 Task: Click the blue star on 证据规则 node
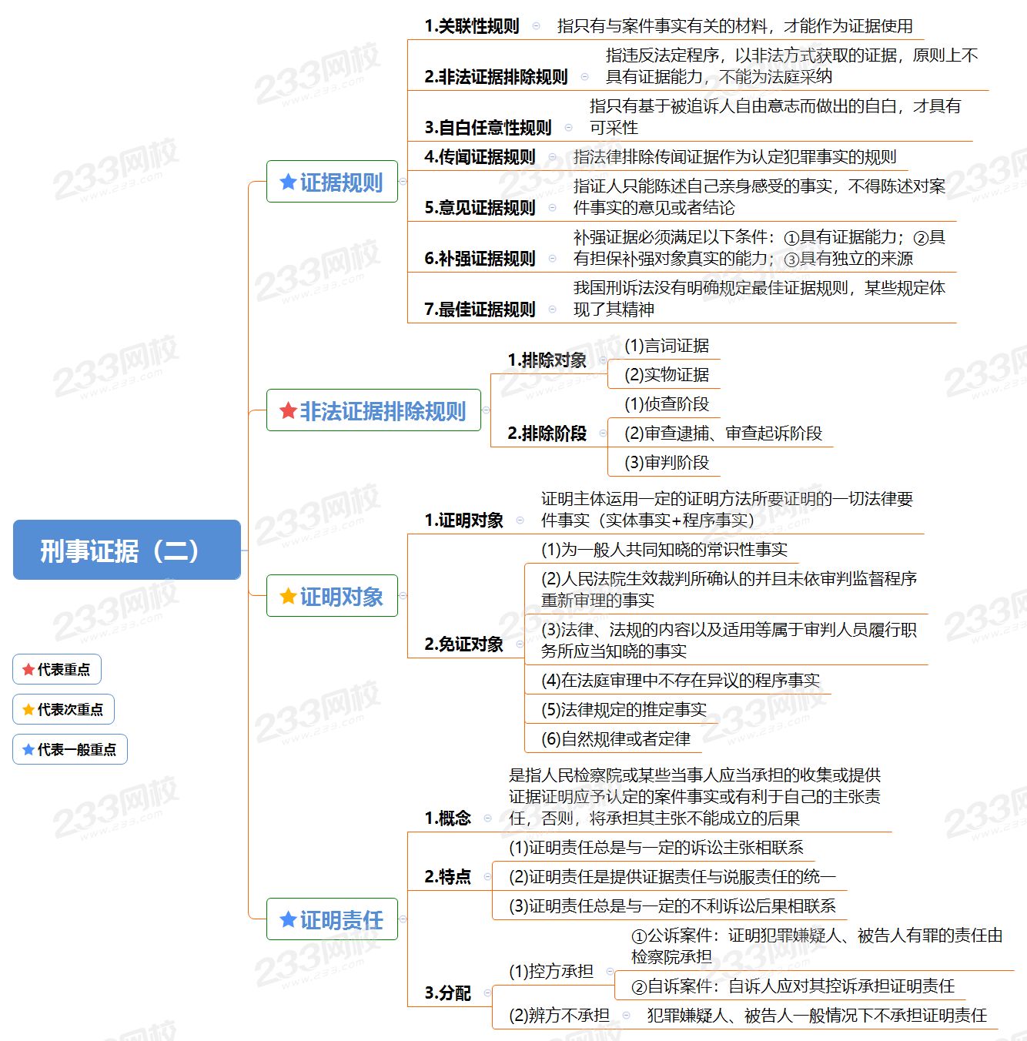click(288, 182)
